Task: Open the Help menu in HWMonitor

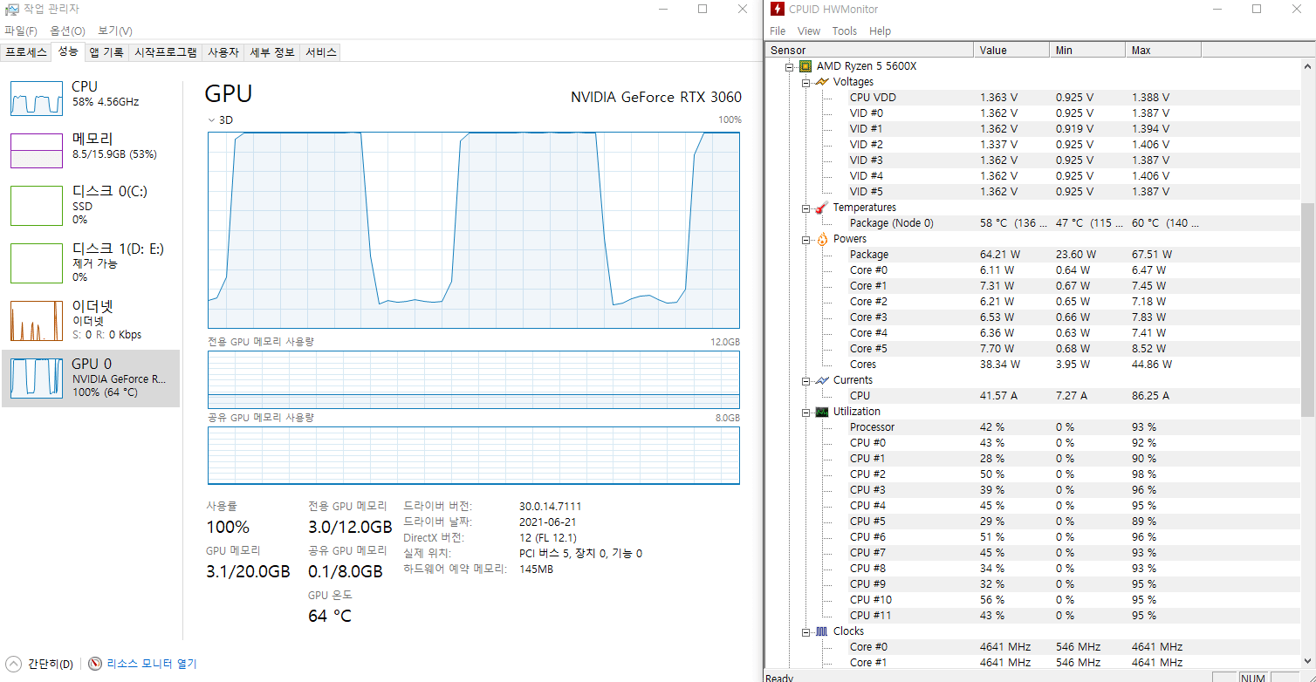Action: point(881,31)
